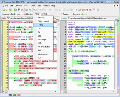The width and height of the screenshot is (120, 97).
Task: Click the app icon left of File menu
Action: [x=3, y=6]
